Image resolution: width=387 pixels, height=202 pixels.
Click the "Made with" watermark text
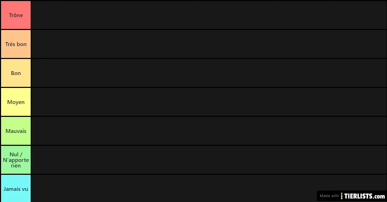click(329, 196)
